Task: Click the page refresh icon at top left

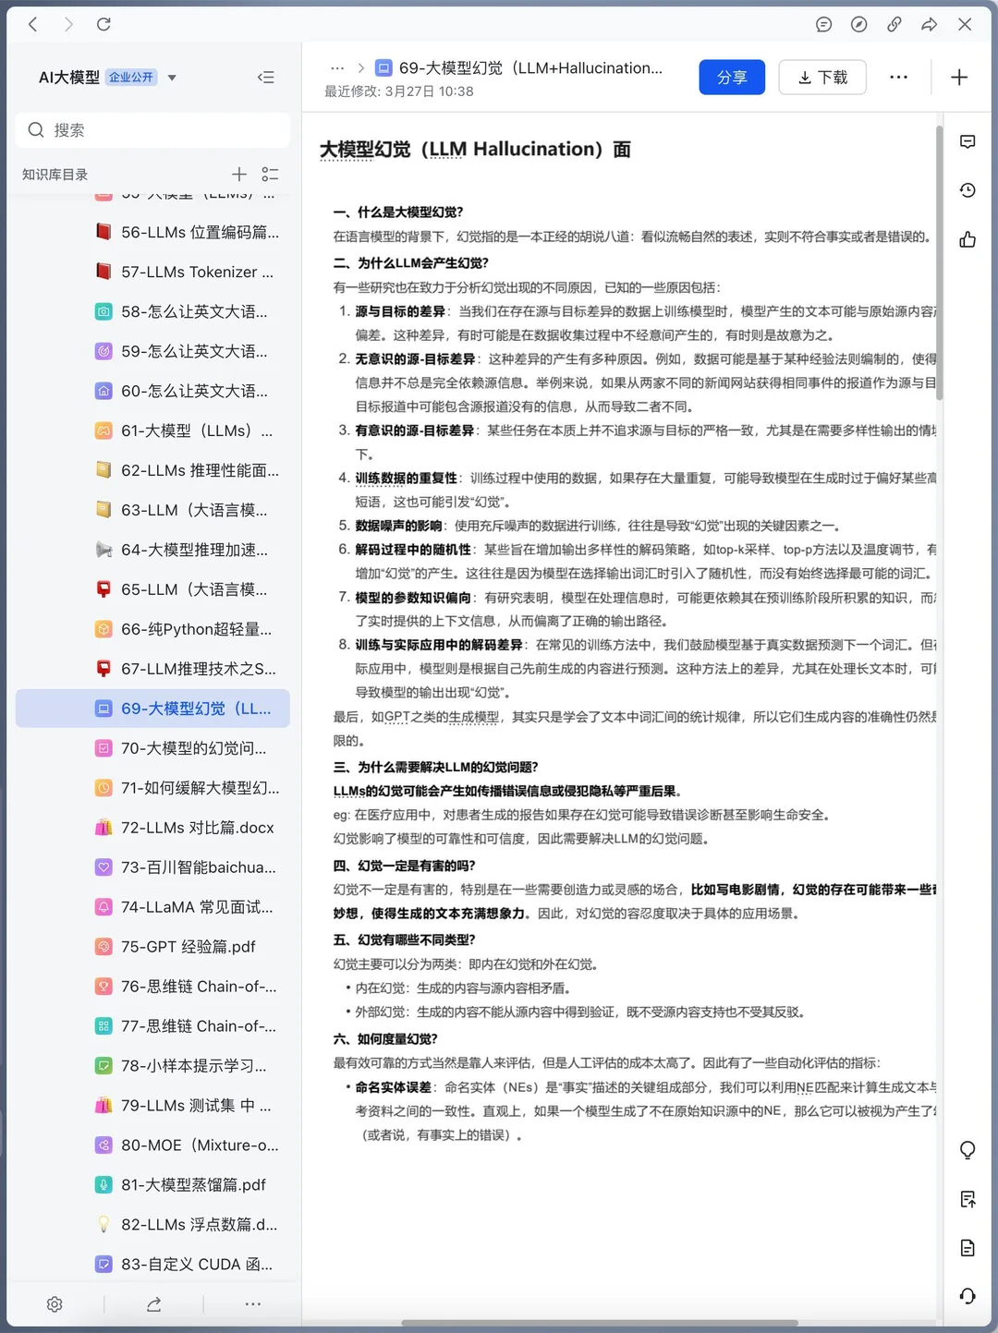Action: point(103,24)
